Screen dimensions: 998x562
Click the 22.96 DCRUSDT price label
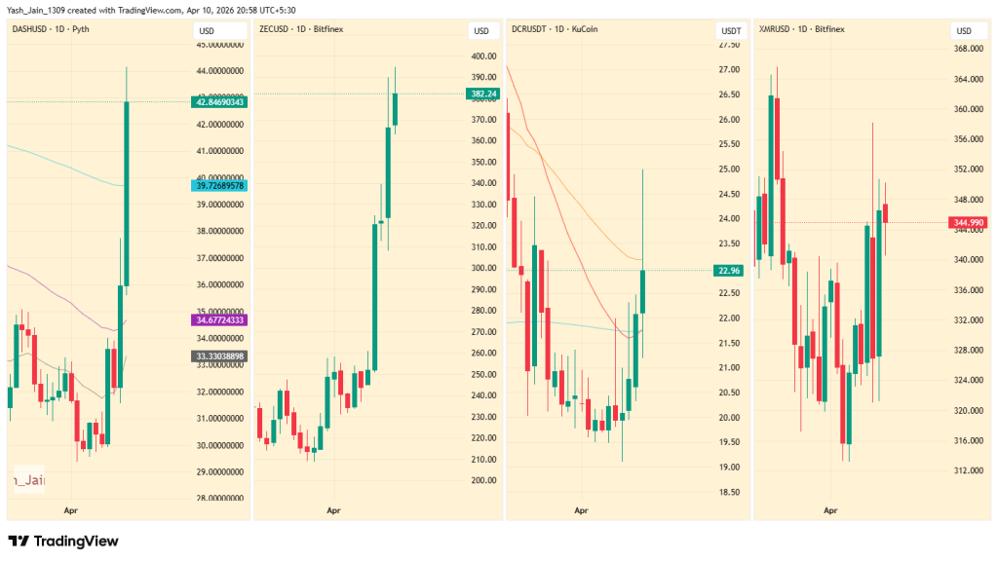point(729,270)
